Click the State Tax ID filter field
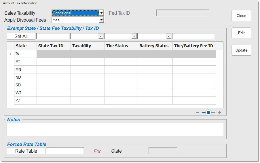This screenshot has width=260, height=163. pyautogui.click(x=53, y=36)
